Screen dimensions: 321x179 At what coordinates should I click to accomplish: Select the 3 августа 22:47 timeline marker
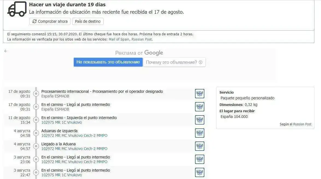coord(36,172)
